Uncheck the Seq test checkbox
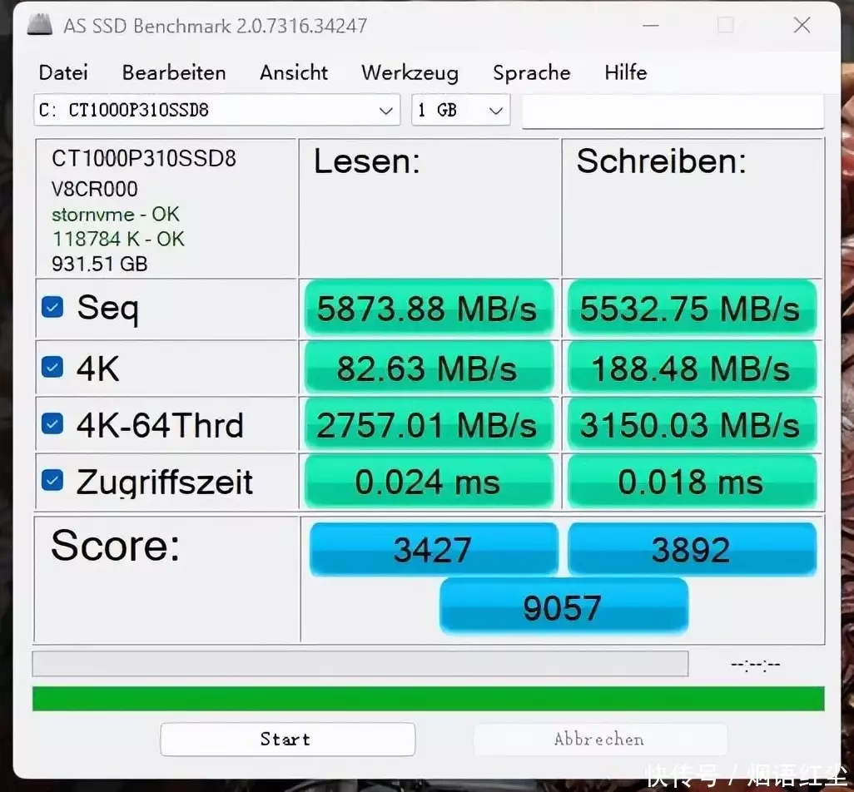The width and height of the screenshot is (854, 792). [x=52, y=307]
